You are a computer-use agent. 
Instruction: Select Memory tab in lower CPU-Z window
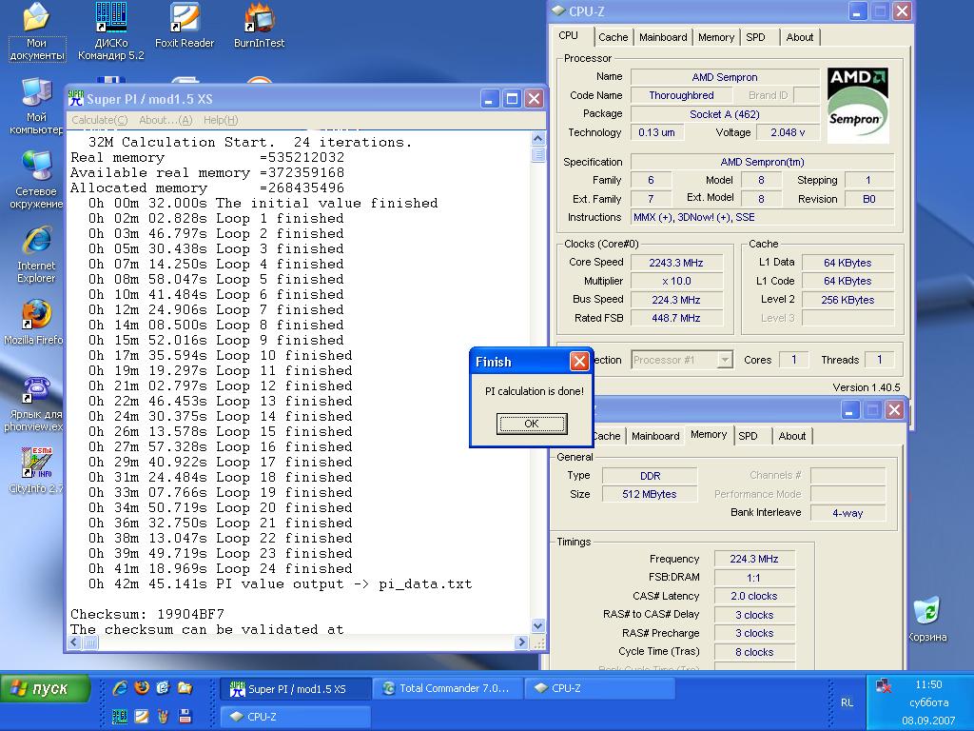(x=708, y=434)
